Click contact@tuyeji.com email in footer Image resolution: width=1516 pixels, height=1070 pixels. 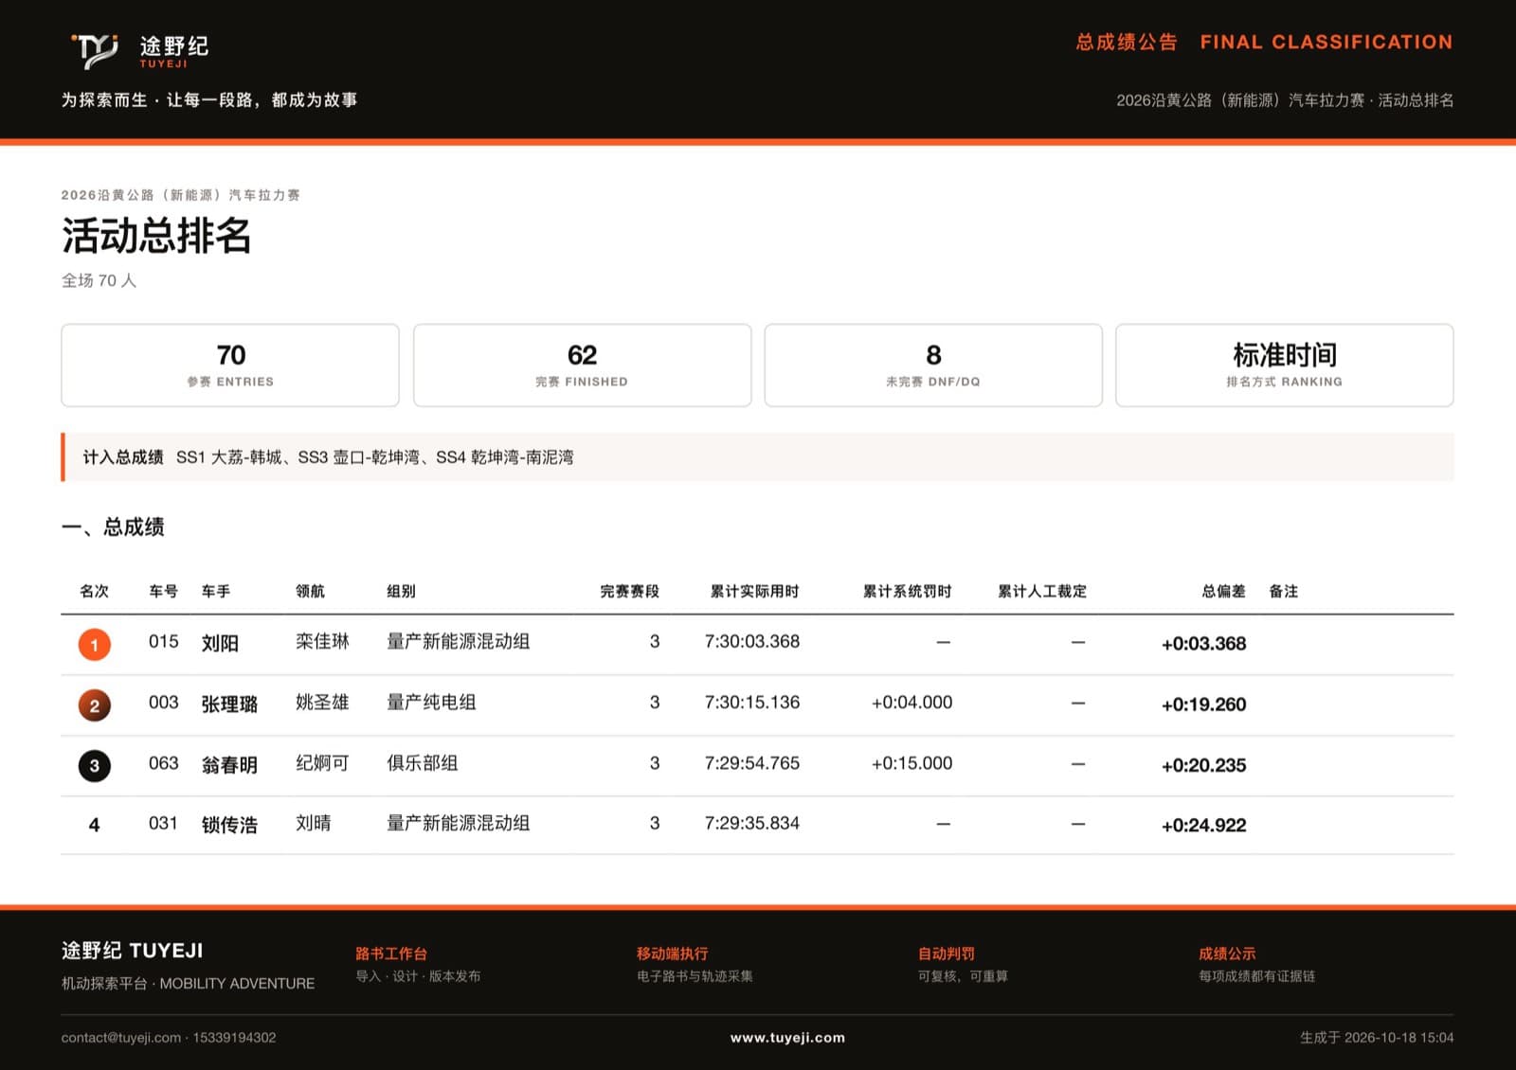pyautogui.click(x=120, y=1038)
